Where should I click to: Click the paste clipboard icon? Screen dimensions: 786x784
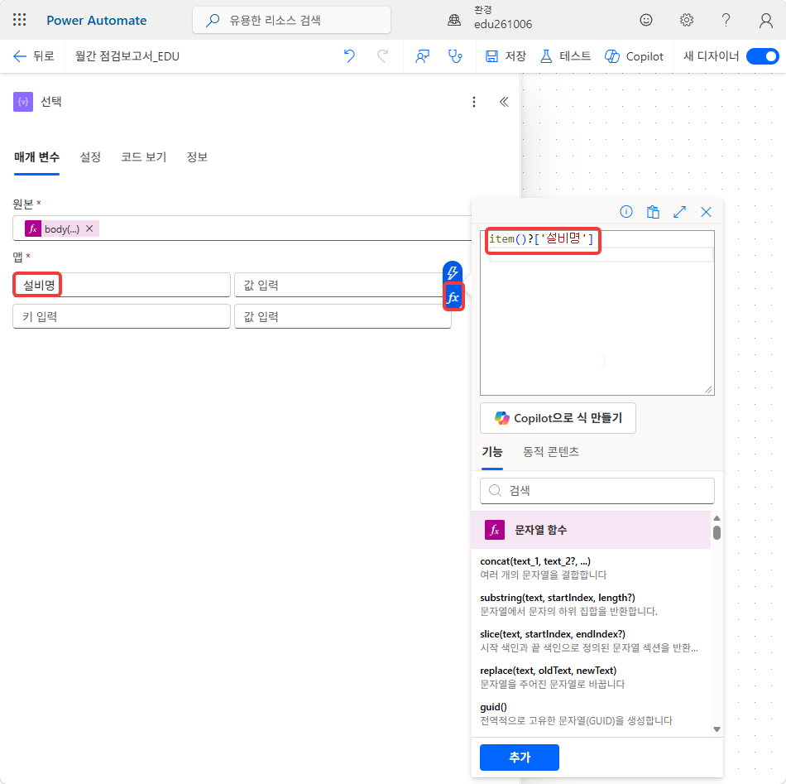(653, 212)
